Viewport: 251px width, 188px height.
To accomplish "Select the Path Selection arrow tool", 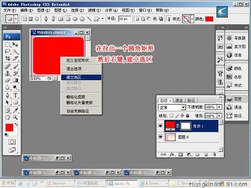I will point(8,102).
